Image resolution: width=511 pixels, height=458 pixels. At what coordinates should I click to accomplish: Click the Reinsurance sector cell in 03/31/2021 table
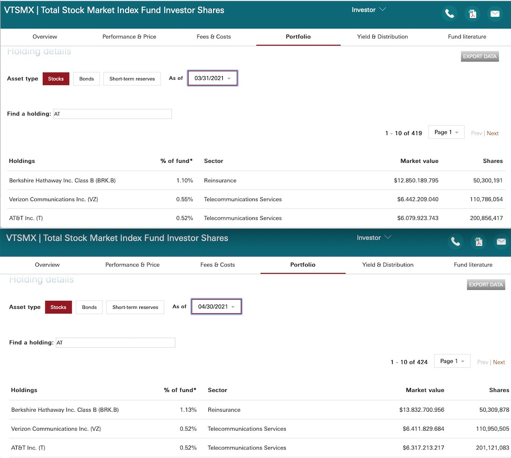pyautogui.click(x=220, y=181)
